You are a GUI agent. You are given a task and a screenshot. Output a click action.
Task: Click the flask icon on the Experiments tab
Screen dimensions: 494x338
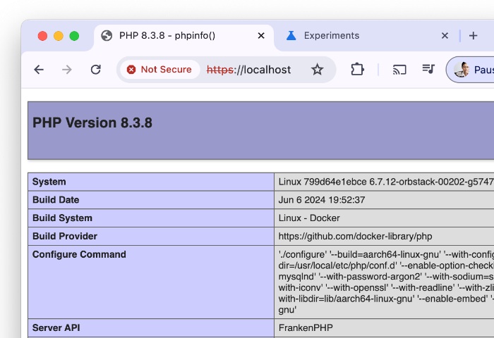(291, 36)
